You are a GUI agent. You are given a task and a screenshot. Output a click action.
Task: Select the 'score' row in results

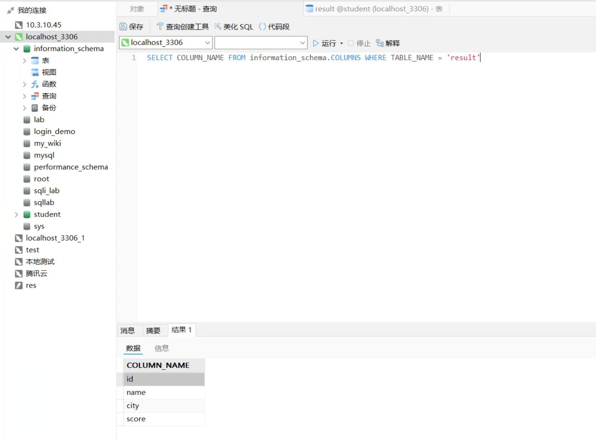(136, 419)
